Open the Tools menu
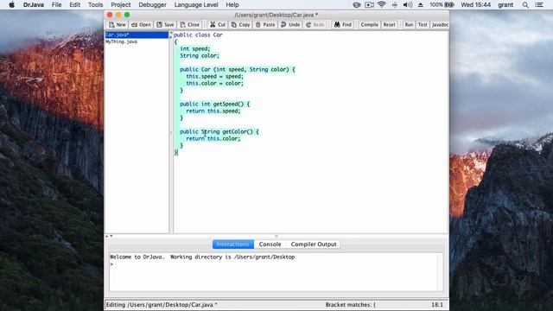Image resolution: width=553 pixels, height=311 pixels. [x=95, y=4]
